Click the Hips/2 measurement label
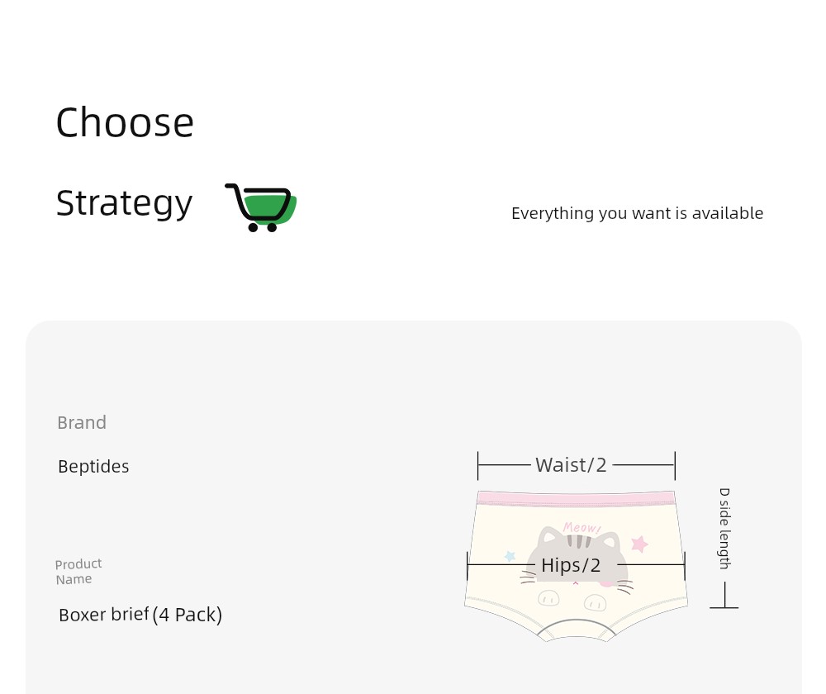 pyautogui.click(x=571, y=565)
